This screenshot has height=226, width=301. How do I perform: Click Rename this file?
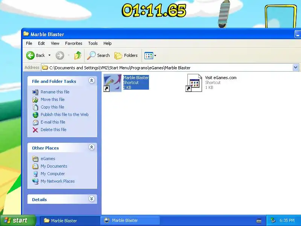coord(55,92)
